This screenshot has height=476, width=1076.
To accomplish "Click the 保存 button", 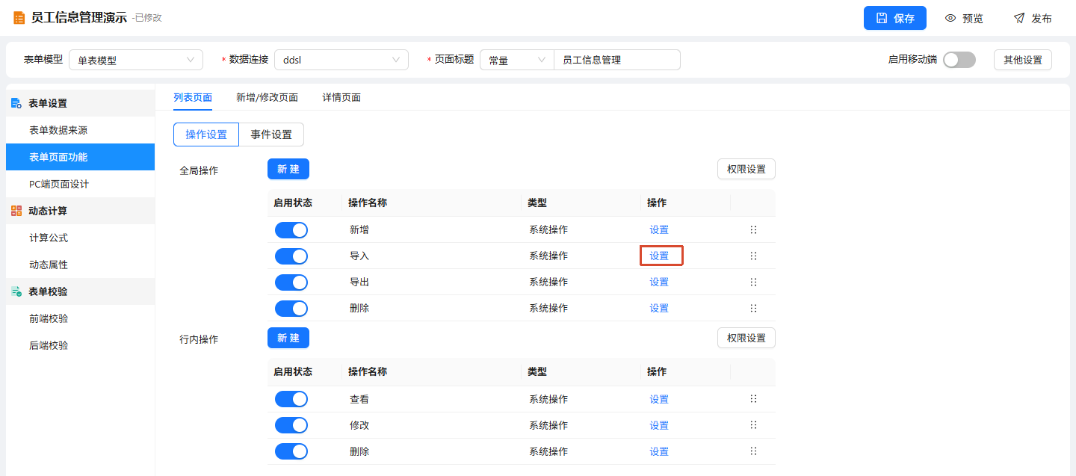I will (895, 18).
